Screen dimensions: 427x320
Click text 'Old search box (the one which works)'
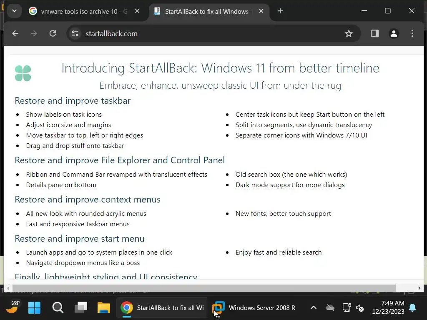click(x=291, y=175)
